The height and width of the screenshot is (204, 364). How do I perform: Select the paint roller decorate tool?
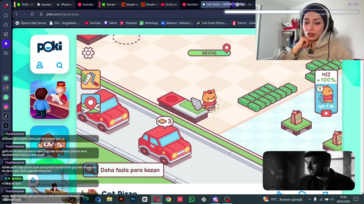coord(91,80)
